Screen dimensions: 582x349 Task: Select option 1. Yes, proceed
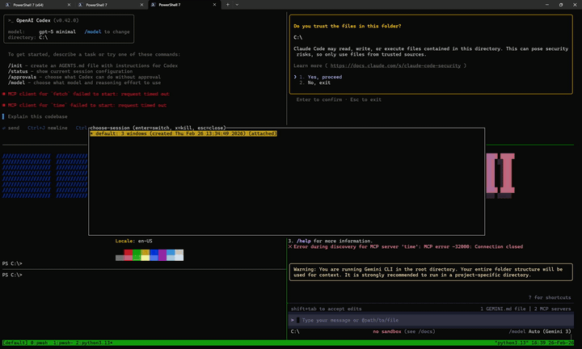click(x=321, y=77)
